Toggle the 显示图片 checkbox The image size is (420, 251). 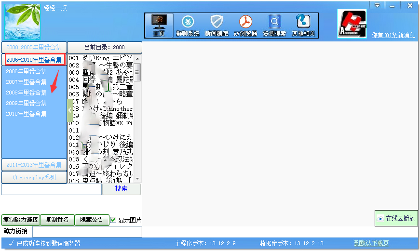coord(113,220)
